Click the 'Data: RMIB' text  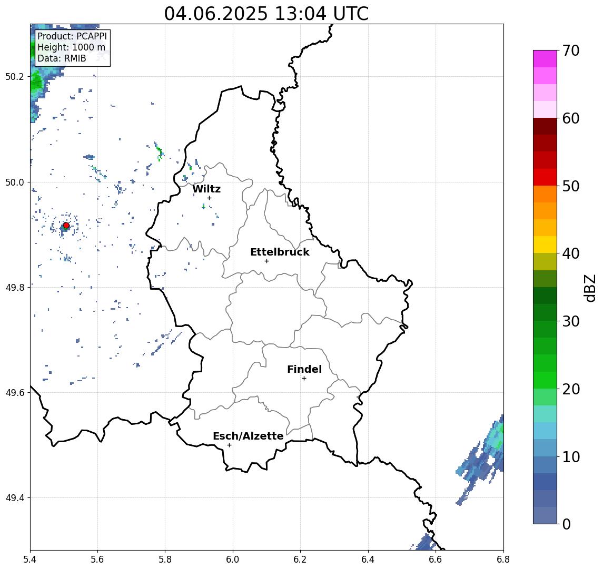click(62, 58)
